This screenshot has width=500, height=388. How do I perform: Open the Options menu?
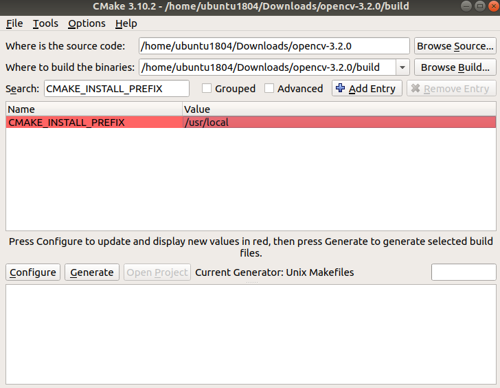(87, 23)
